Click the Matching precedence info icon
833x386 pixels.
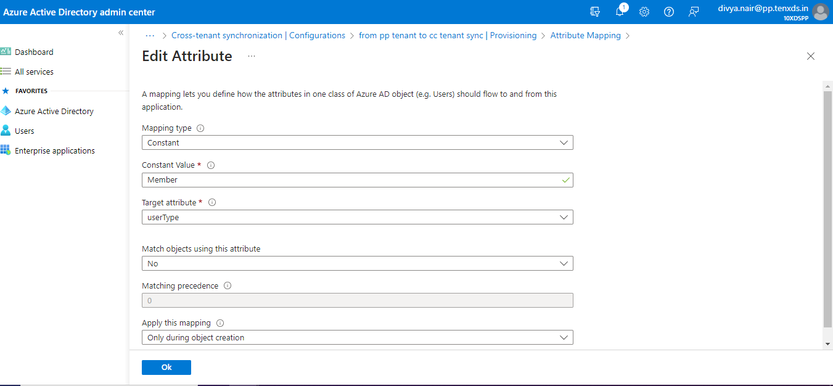tap(228, 285)
